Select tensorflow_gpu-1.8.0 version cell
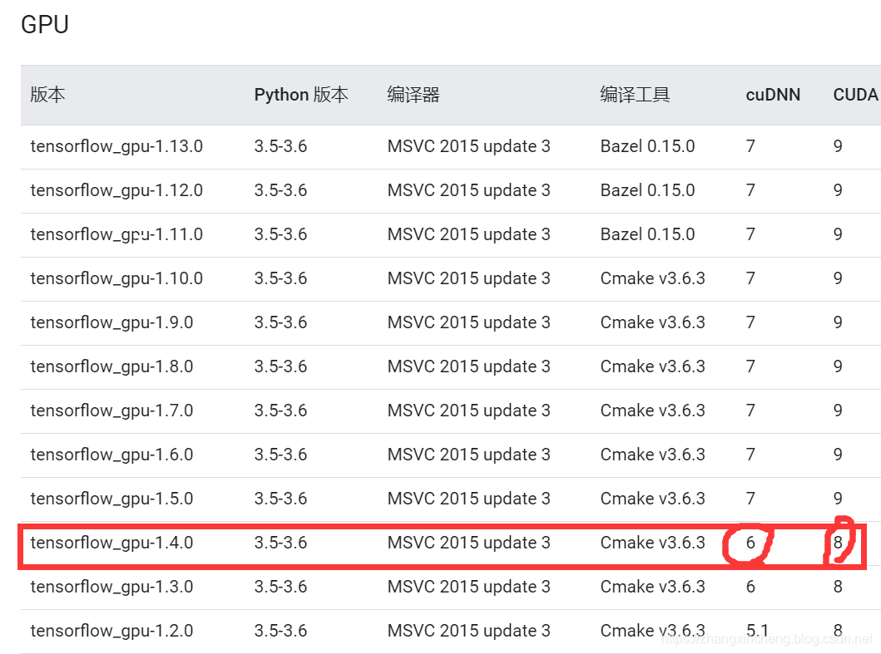 tap(111, 366)
